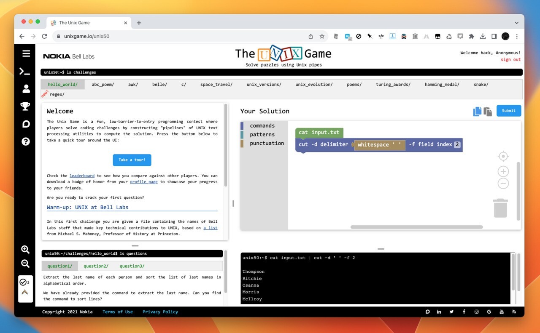Image resolution: width=540 pixels, height=333 pixels.
Task: Open the profile person icon in sidebar
Action: coord(25,88)
